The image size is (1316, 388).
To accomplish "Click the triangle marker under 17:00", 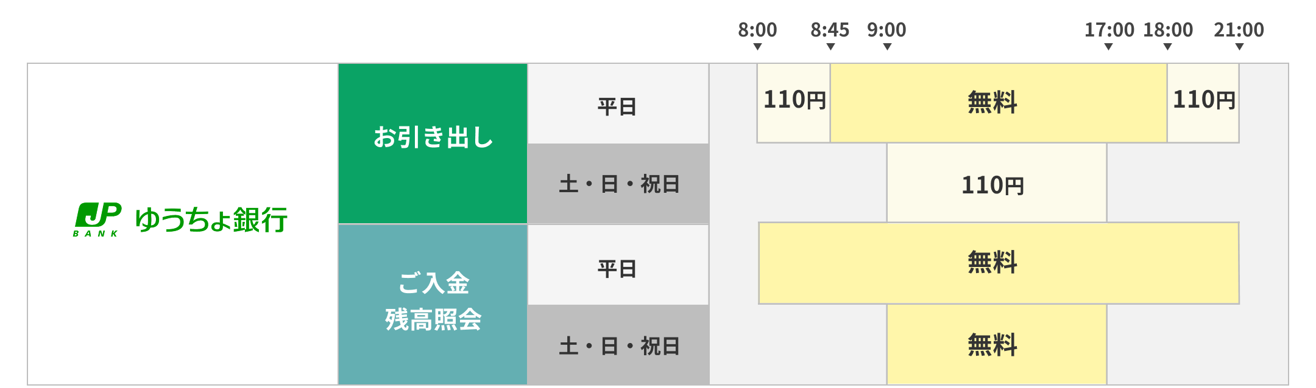I will [x=1108, y=47].
